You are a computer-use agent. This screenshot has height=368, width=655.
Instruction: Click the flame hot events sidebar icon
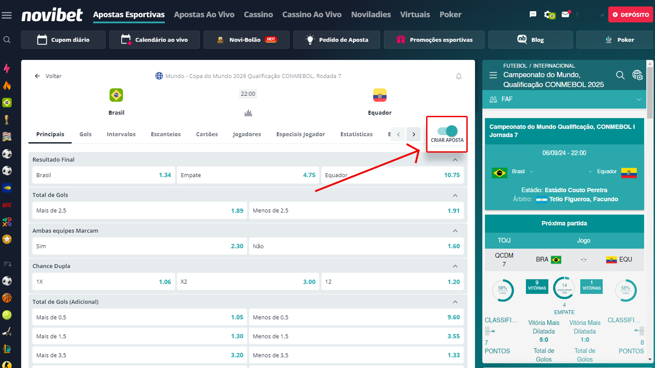point(7,86)
